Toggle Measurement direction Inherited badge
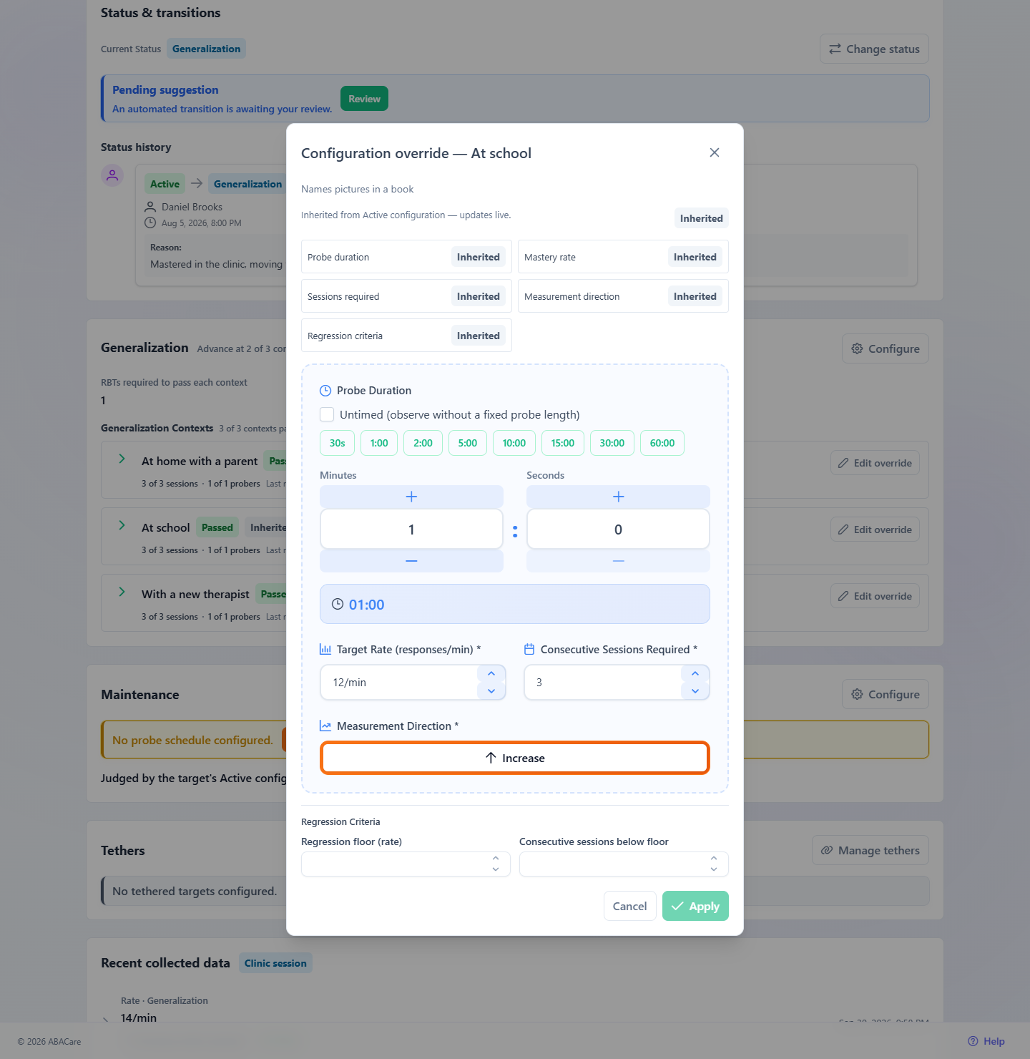This screenshot has height=1059, width=1030. [x=695, y=296]
